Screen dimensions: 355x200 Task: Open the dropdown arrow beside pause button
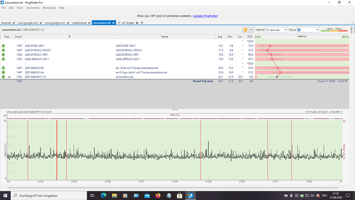pyautogui.click(x=252, y=30)
